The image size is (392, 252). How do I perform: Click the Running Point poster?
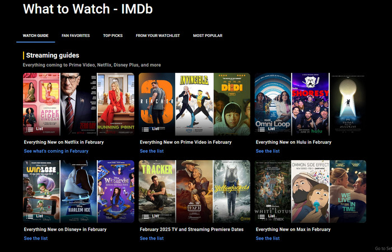[x=116, y=104]
